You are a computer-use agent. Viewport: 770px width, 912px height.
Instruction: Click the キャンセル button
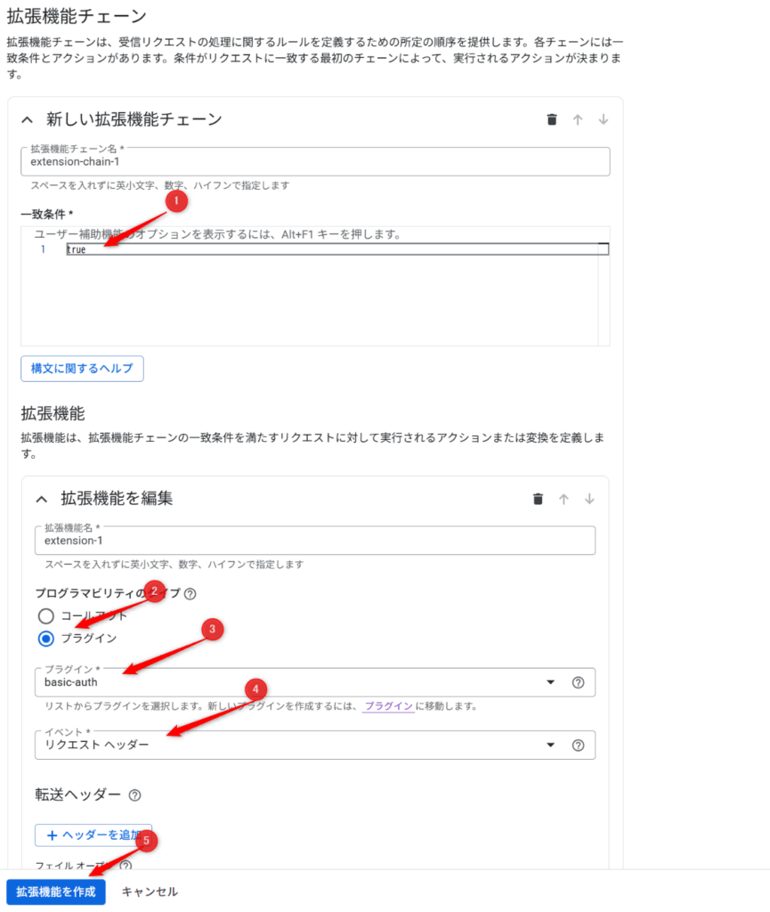(x=150, y=892)
